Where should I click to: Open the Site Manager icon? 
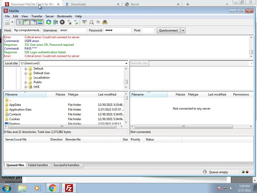[7, 22]
